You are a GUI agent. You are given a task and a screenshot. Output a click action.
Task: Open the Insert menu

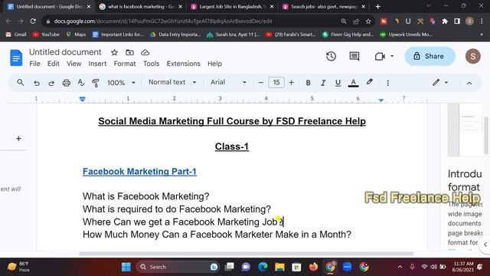coord(97,64)
